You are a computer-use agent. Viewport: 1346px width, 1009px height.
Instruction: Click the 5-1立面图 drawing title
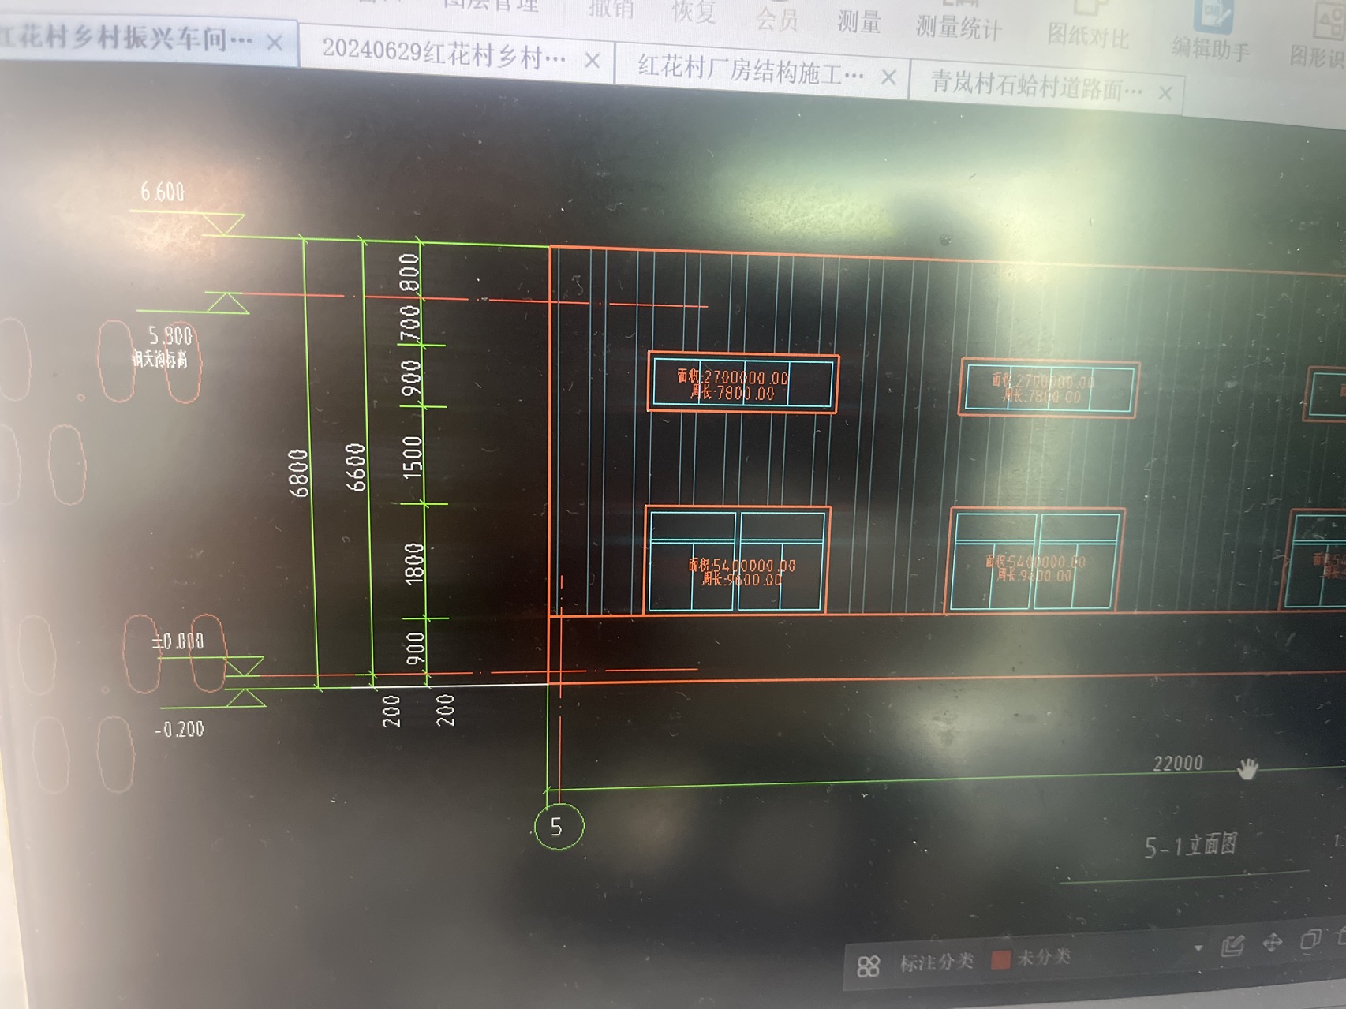(x=1191, y=846)
